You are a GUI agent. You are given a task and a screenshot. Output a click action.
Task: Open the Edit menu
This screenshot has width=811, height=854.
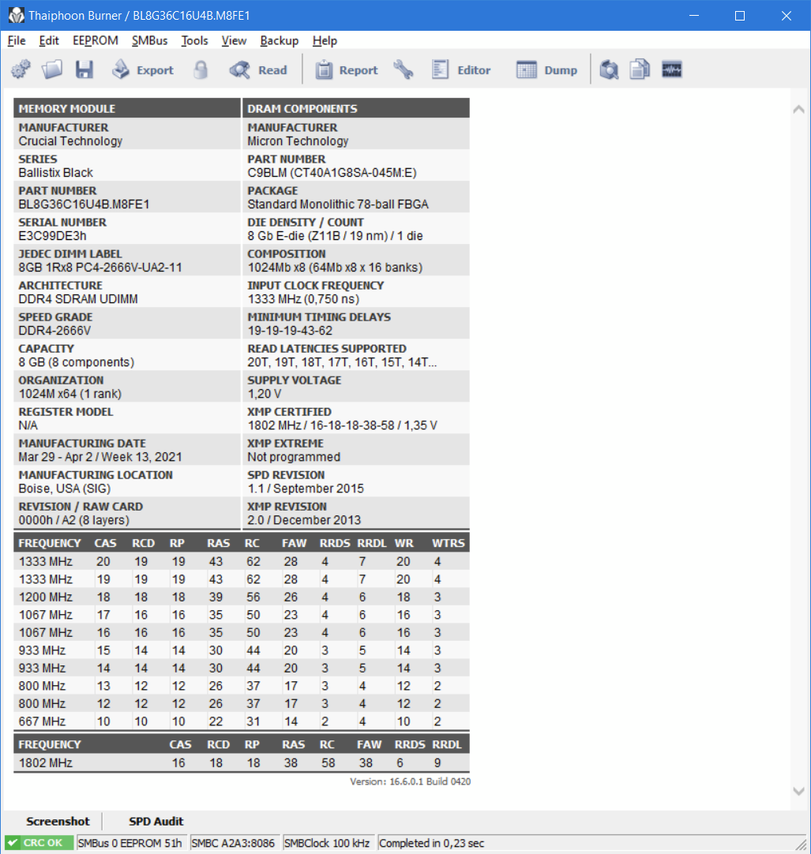tap(48, 41)
